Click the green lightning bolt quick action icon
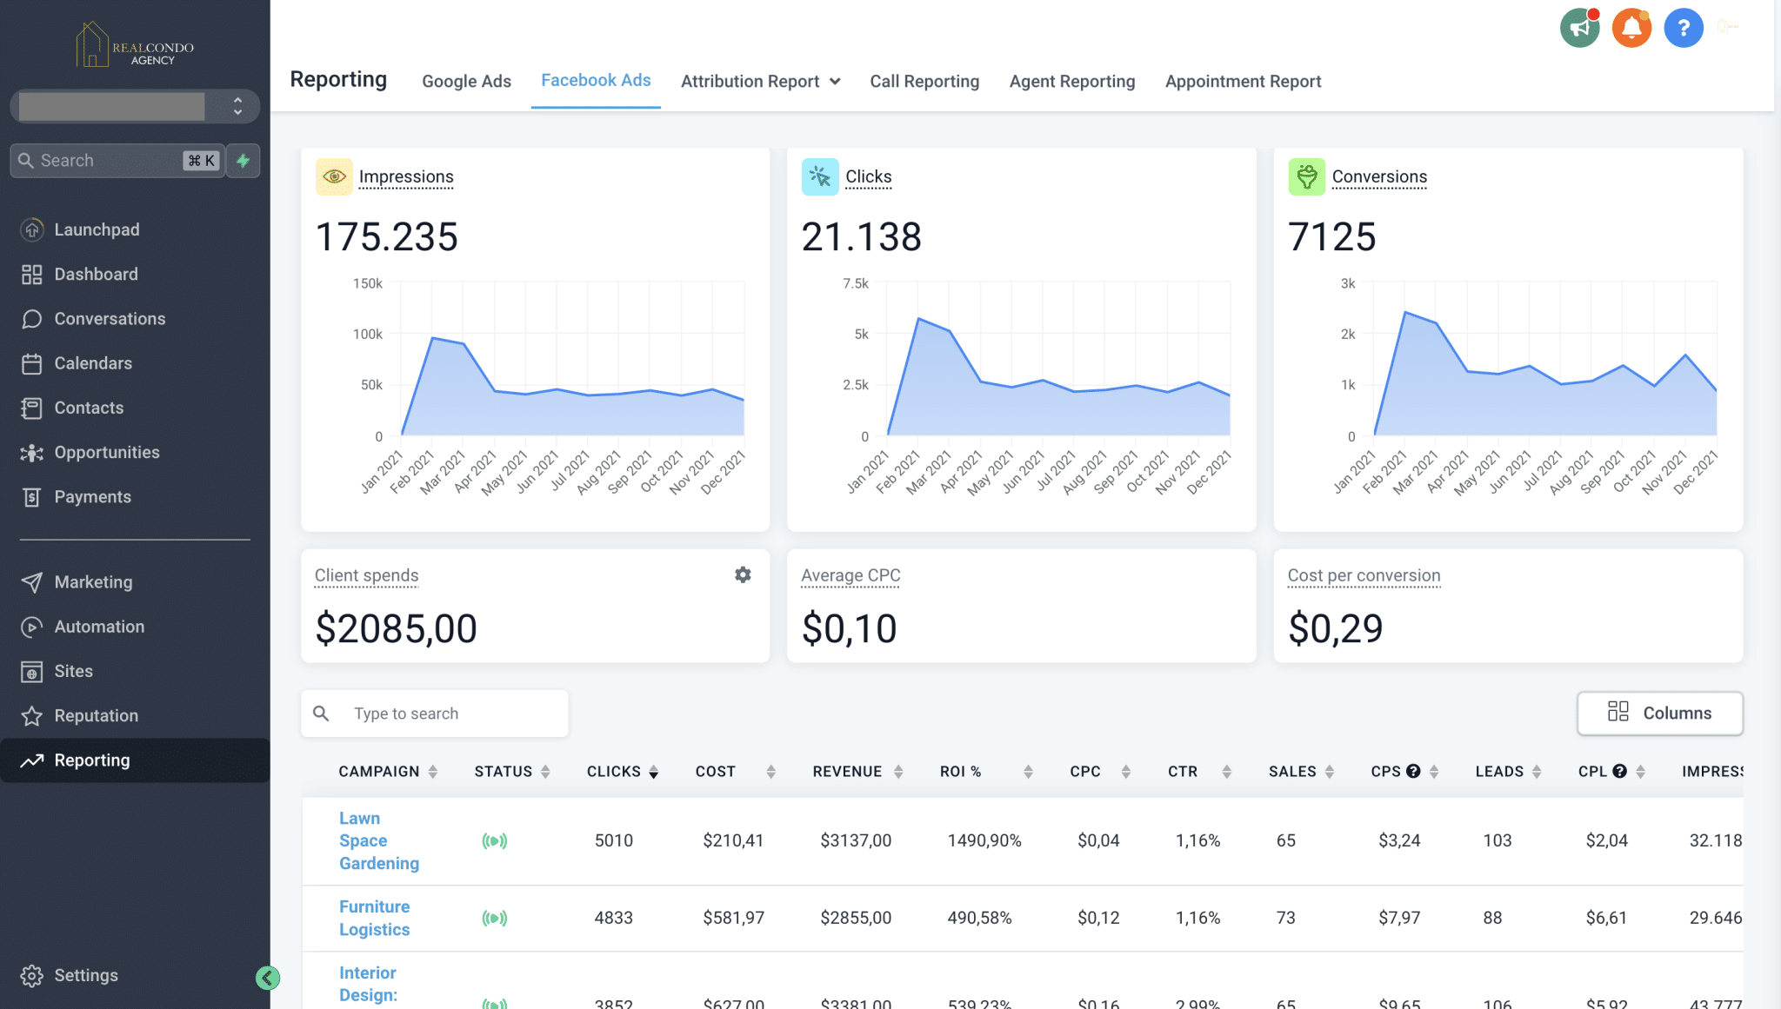 243,161
